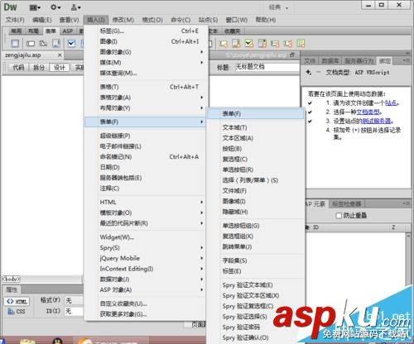Choose 隐藏域(H) in the form submenu
Image resolution: width=414 pixels, height=344 pixels.
(x=256, y=212)
